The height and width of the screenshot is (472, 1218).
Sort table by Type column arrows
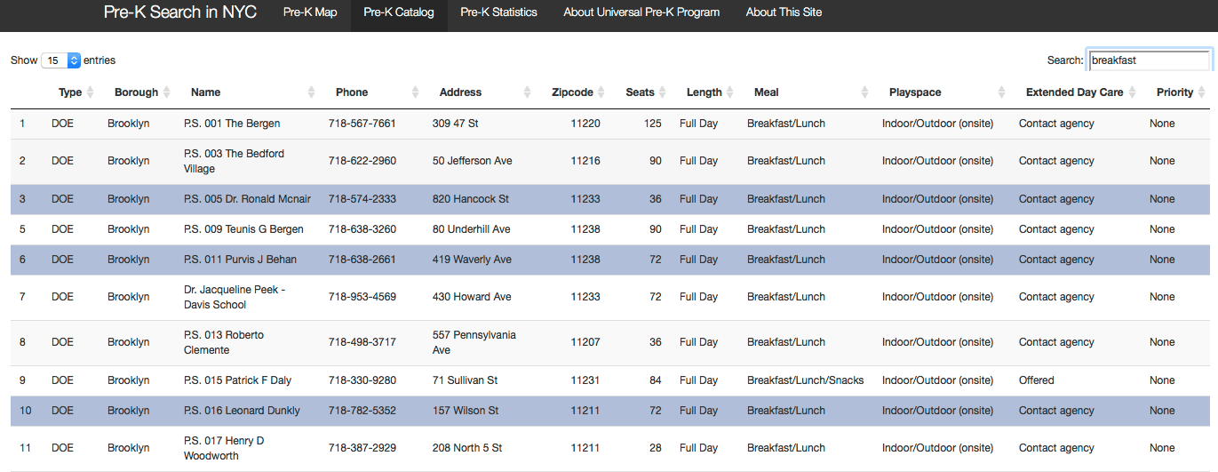pyautogui.click(x=91, y=92)
